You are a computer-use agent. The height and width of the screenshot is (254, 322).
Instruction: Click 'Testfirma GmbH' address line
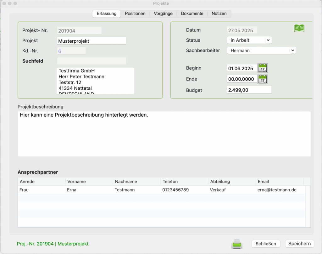point(77,71)
